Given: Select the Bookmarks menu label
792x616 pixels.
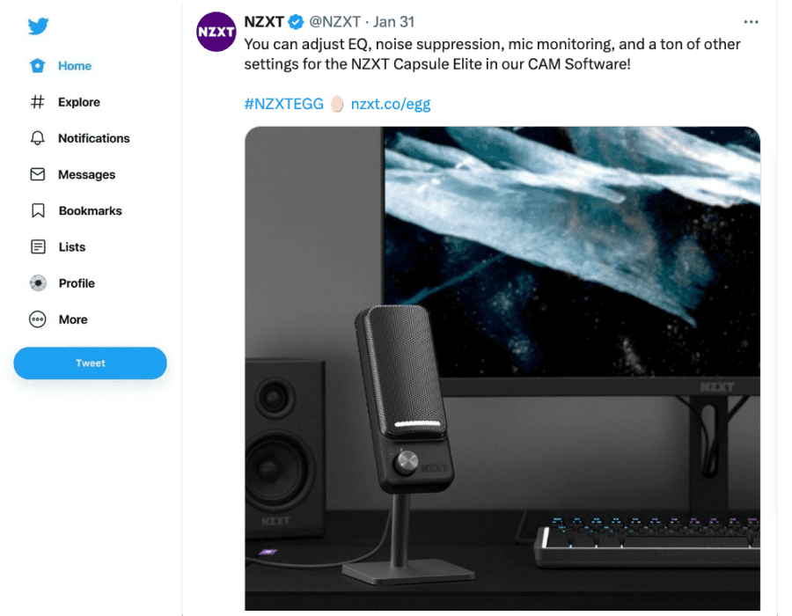Looking at the screenshot, I should coord(91,210).
